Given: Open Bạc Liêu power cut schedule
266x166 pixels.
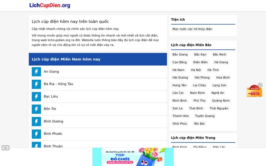Looking at the screenshot, I should 51,96.
